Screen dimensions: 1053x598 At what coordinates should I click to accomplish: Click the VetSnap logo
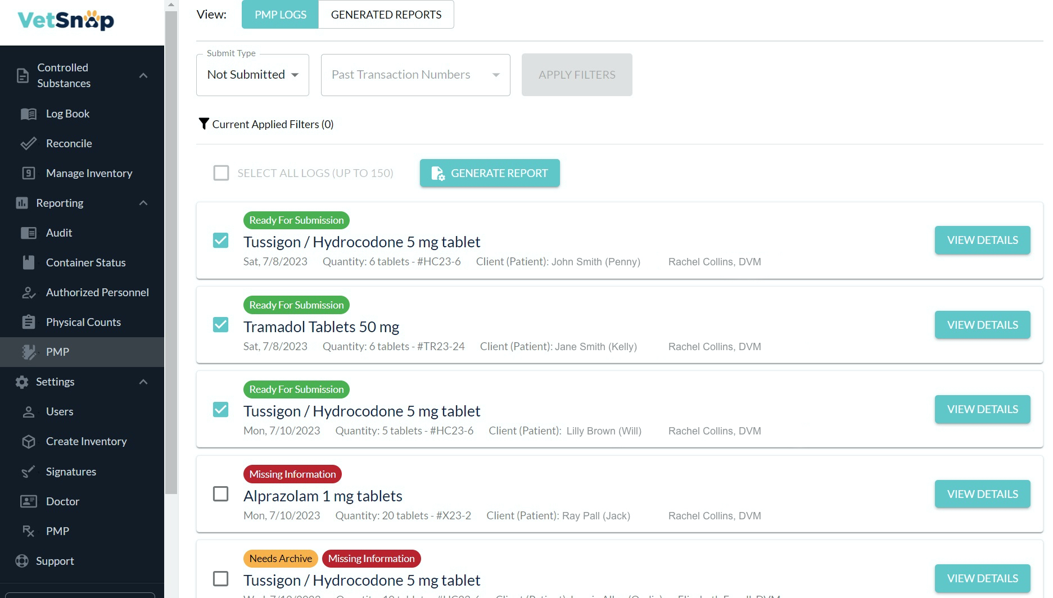(x=66, y=20)
